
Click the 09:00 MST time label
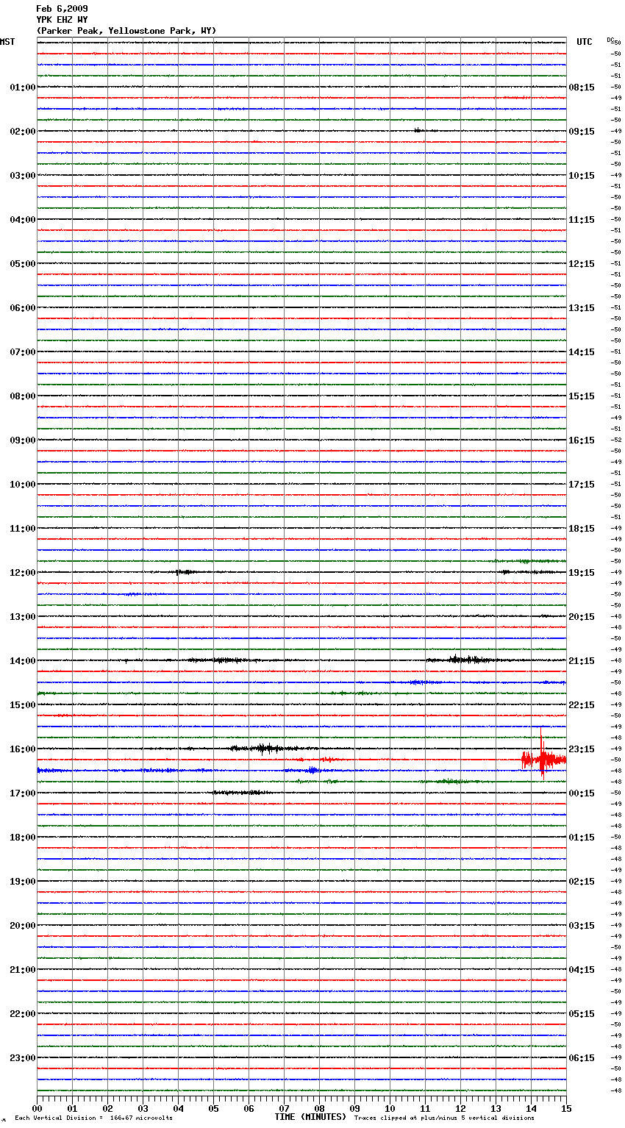click(x=23, y=440)
